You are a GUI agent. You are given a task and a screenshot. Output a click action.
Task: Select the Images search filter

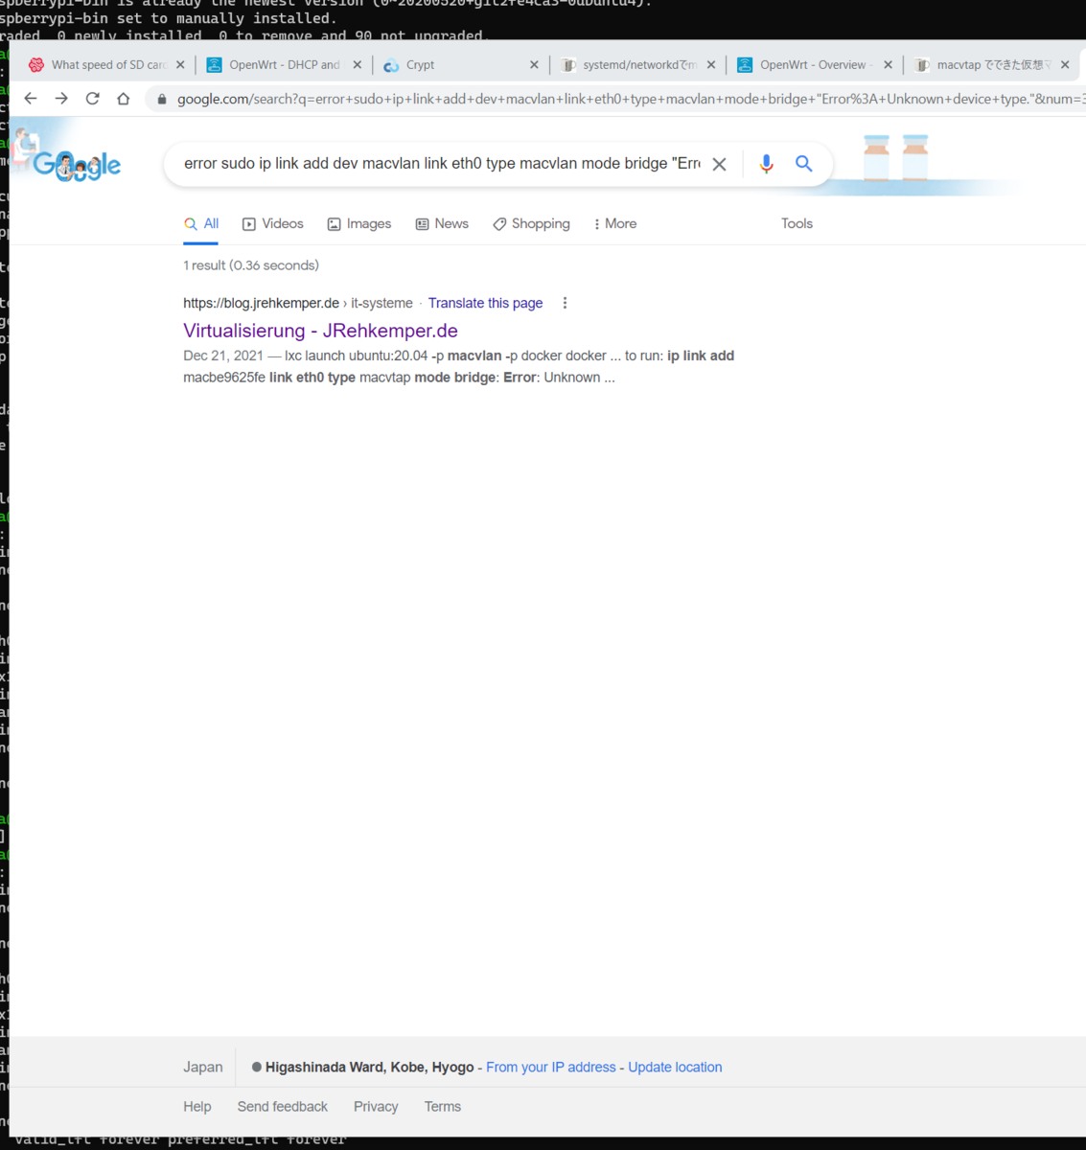[359, 224]
